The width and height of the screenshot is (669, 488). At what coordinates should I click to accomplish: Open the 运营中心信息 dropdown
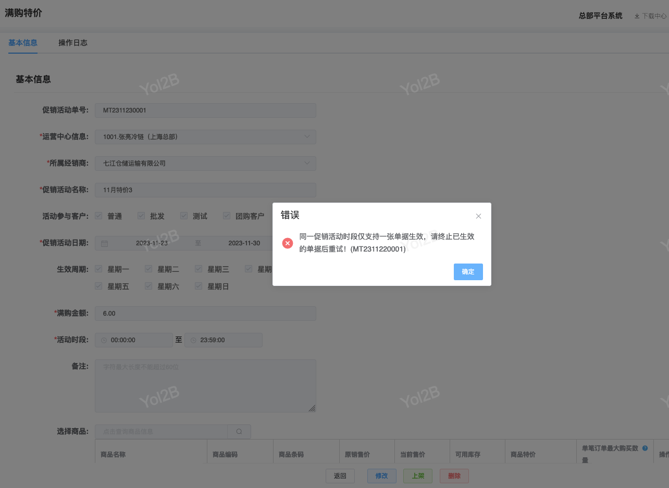[205, 137]
